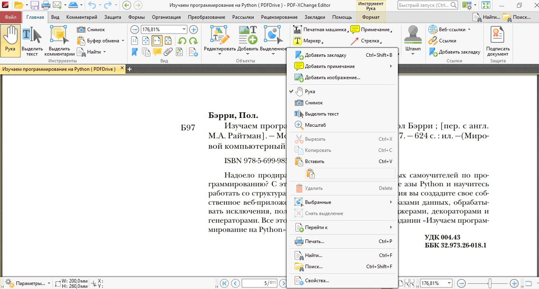Choose Print from the context menu
539x289 pixels.
pyautogui.click(x=314, y=241)
